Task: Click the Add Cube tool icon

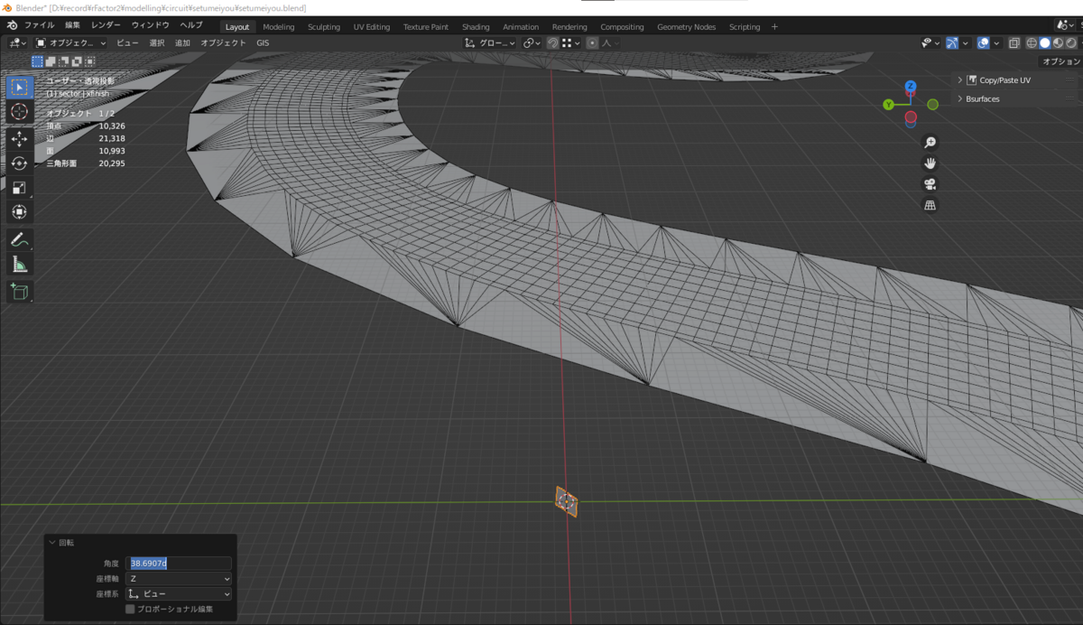Action: point(20,292)
